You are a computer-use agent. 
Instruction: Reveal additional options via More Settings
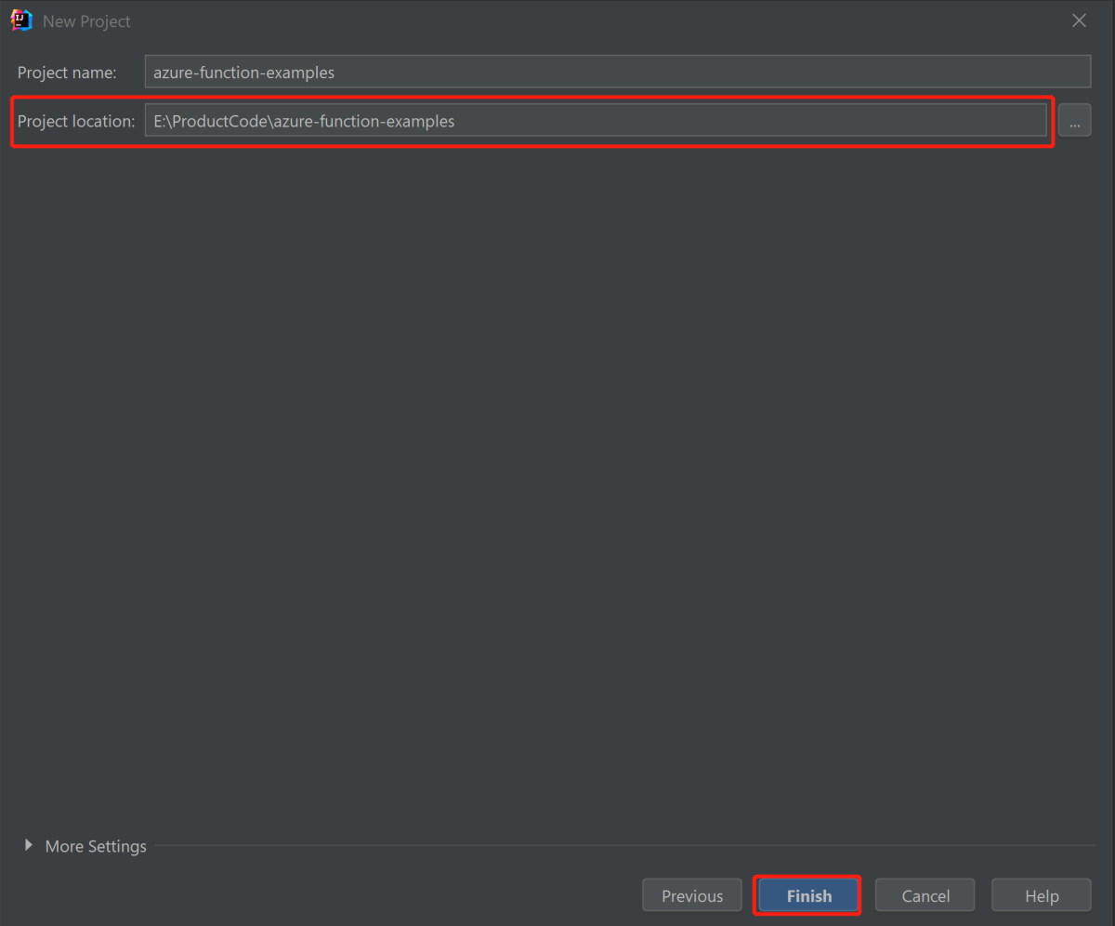point(96,846)
